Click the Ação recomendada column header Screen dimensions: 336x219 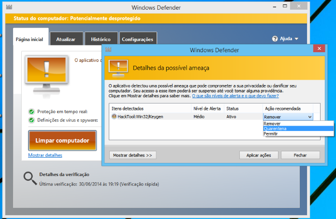[x=288, y=108]
